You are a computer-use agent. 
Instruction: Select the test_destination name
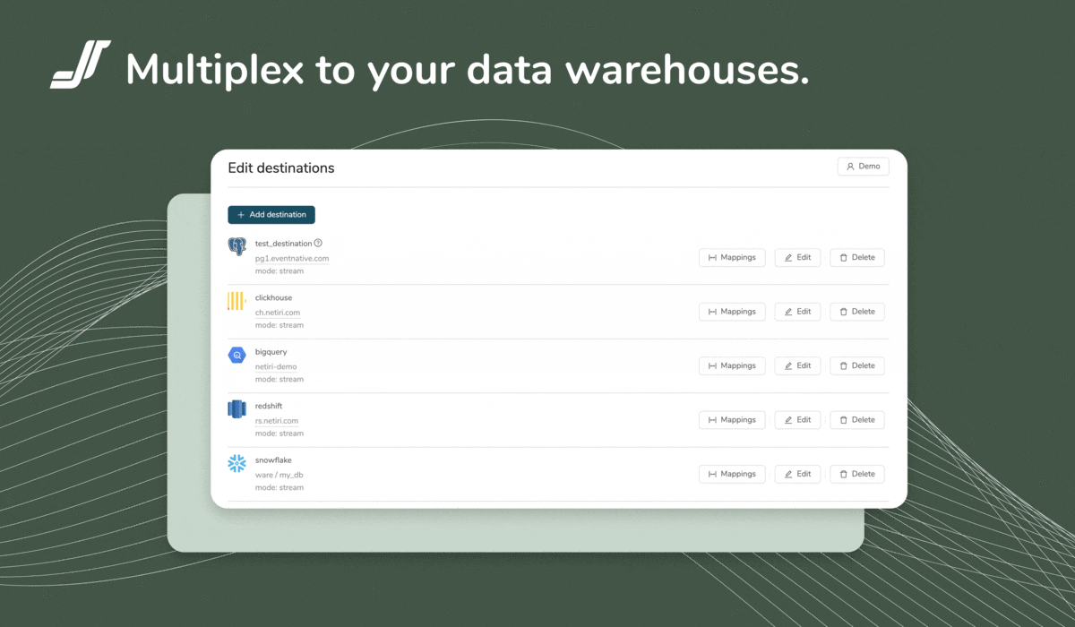tap(284, 244)
